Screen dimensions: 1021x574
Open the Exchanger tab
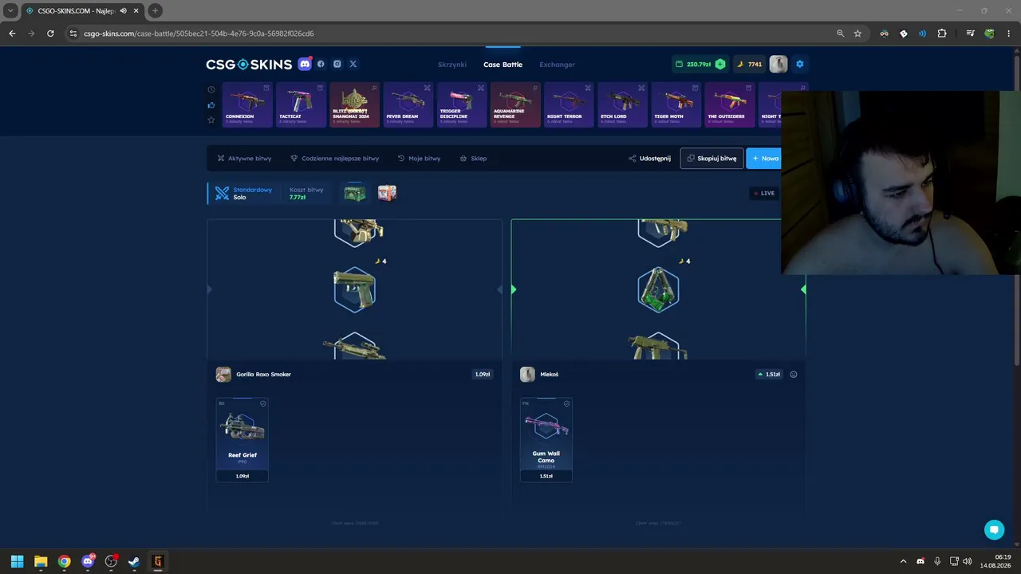point(557,65)
